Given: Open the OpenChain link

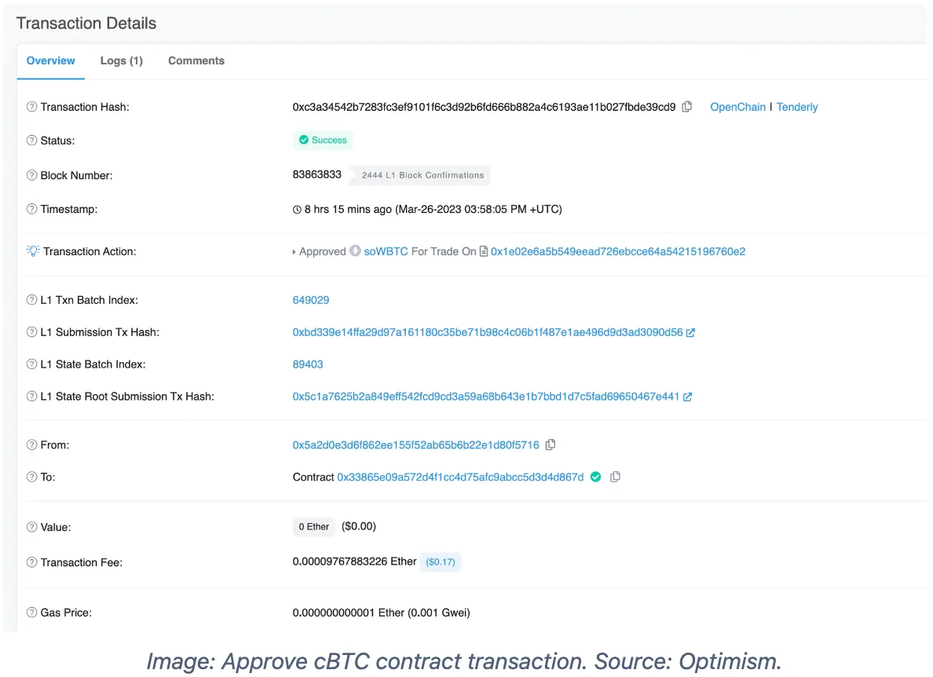Looking at the screenshot, I should tap(737, 107).
